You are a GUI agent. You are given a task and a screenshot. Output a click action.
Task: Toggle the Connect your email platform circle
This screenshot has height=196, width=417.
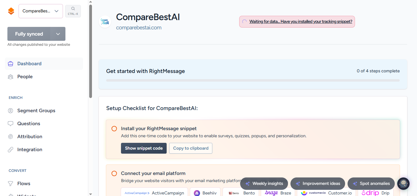click(x=114, y=173)
